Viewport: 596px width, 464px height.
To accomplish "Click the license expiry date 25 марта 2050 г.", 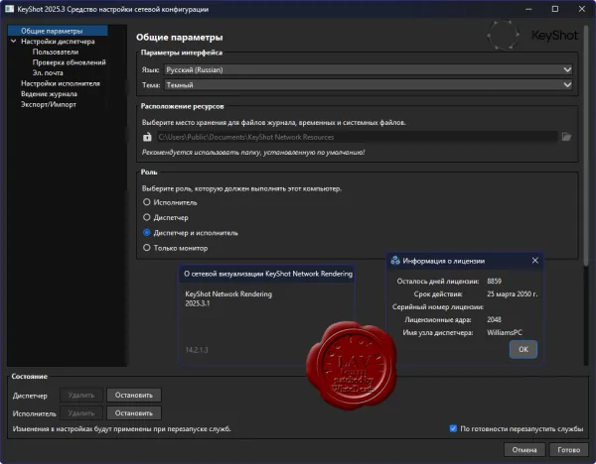I will 513,294.
